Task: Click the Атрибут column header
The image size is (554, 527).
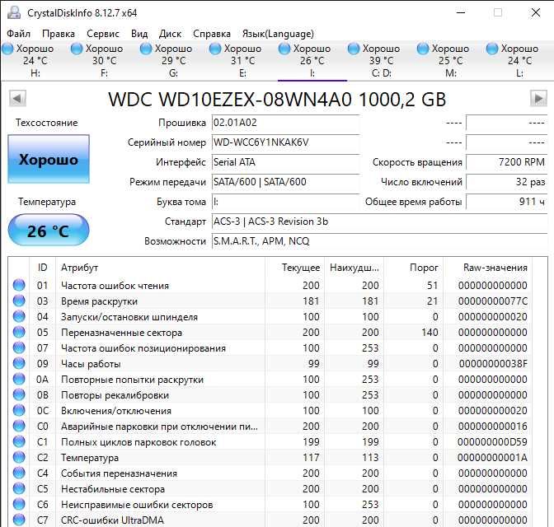Action: click(160, 268)
